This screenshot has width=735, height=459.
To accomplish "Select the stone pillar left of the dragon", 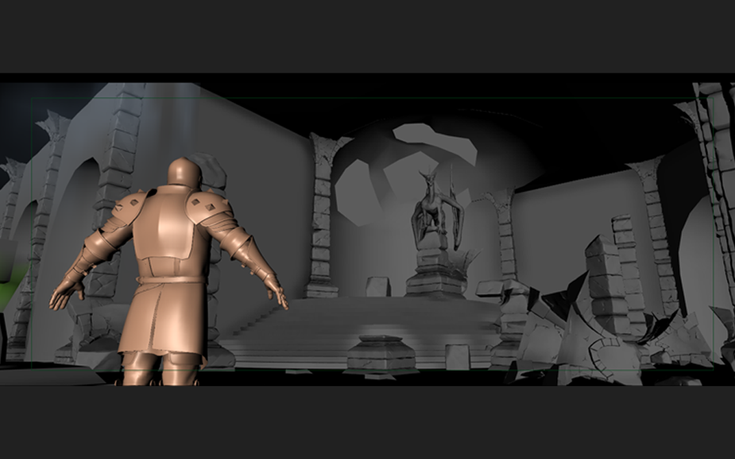I will pyautogui.click(x=323, y=218).
